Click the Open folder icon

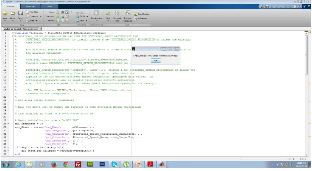click(13, 13)
